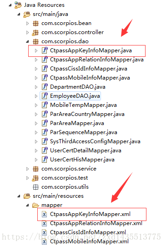Expand the com.scorpios.service package
Viewport: 166px width, 246px height.
click(x=27, y=169)
